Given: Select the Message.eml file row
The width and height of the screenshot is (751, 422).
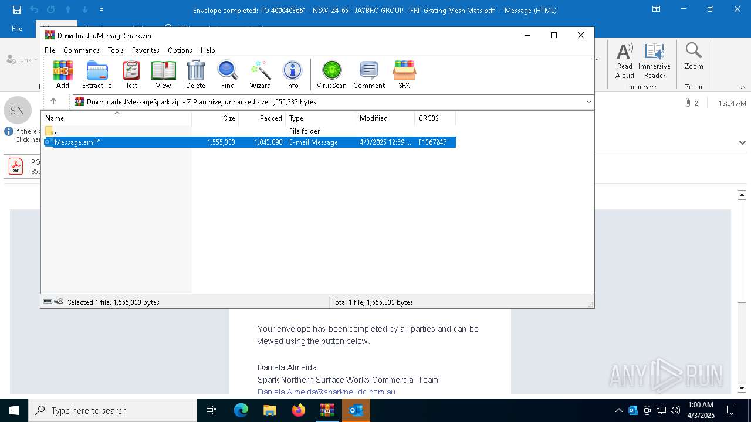Looking at the screenshot, I should pyautogui.click(x=249, y=142).
